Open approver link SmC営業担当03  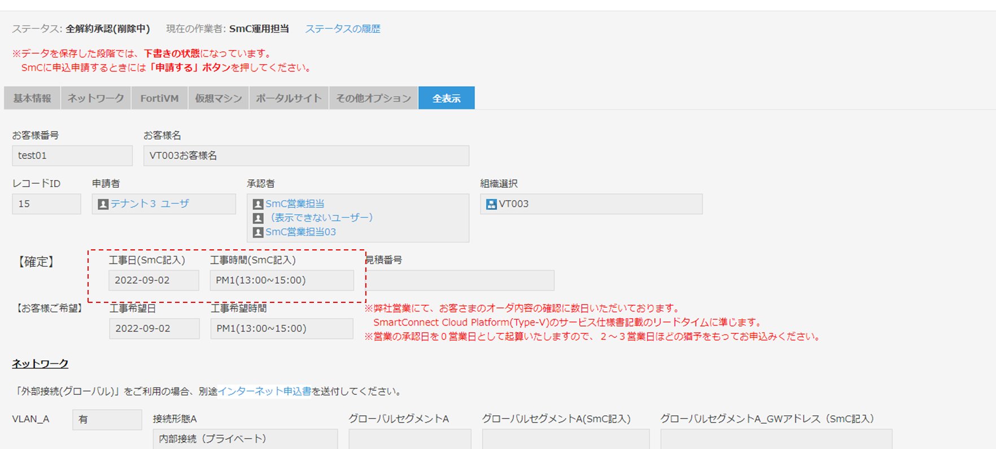point(301,232)
